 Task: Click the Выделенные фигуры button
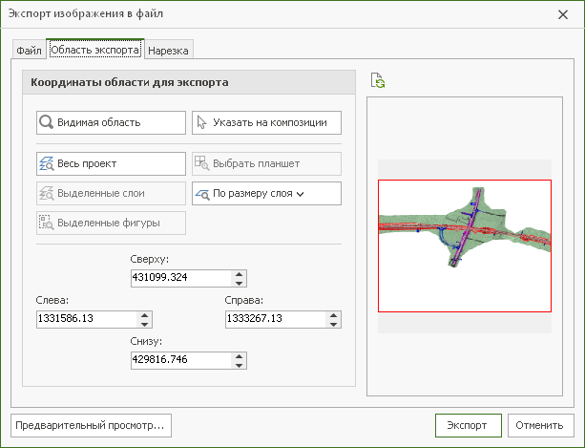[x=111, y=224]
